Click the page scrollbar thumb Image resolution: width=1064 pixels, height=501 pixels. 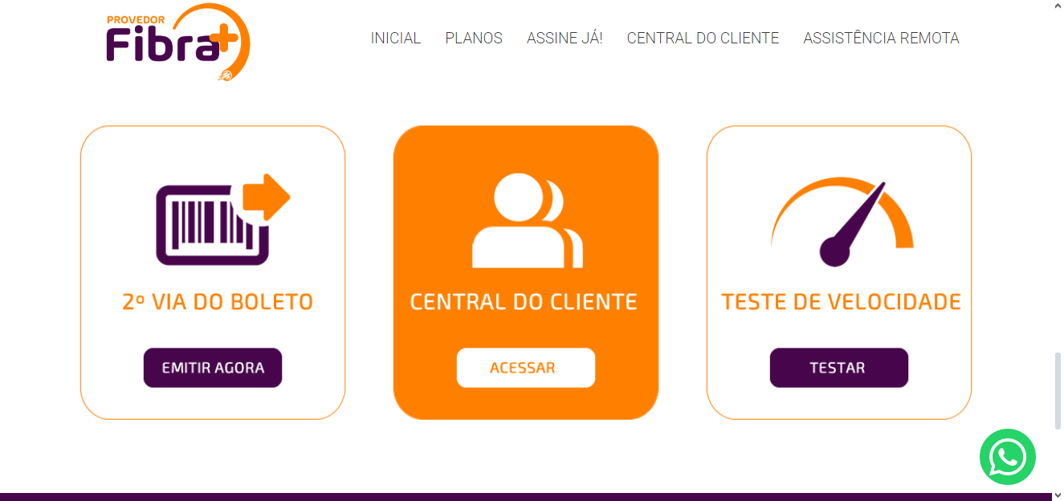(1058, 391)
